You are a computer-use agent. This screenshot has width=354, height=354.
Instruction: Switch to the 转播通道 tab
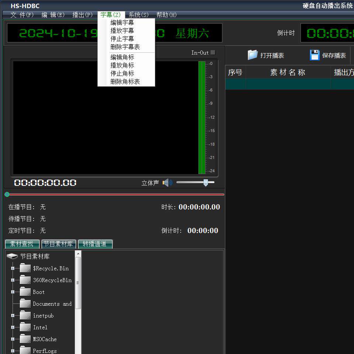(x=95, y=244)
